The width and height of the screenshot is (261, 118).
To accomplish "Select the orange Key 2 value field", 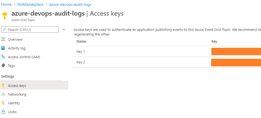I will pos(236,62).
